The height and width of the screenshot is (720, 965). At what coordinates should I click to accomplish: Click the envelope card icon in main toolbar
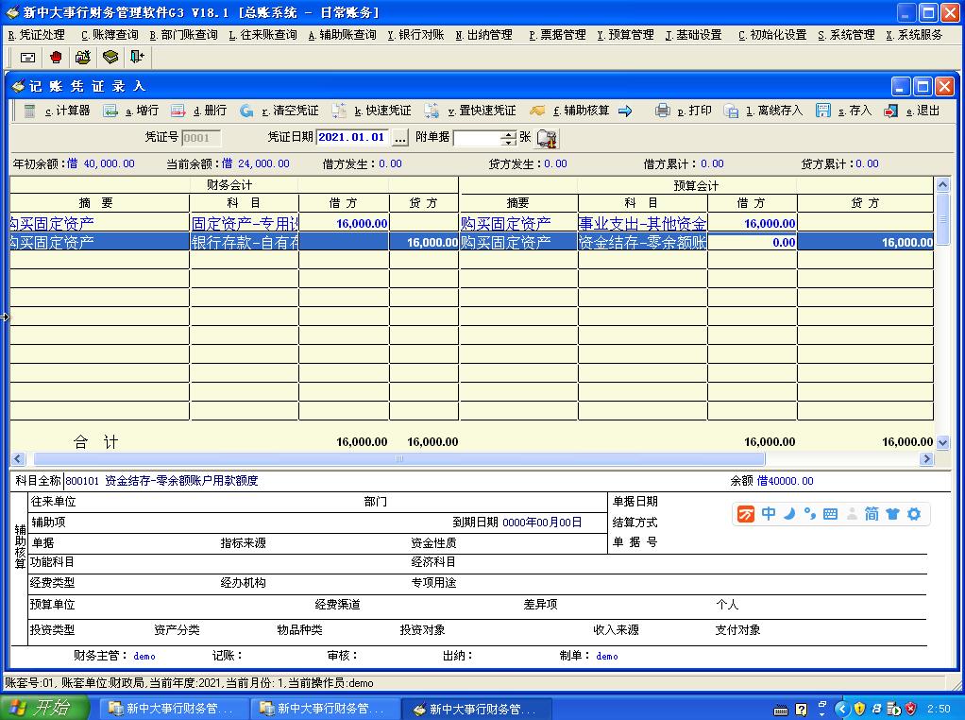(27, 58)
